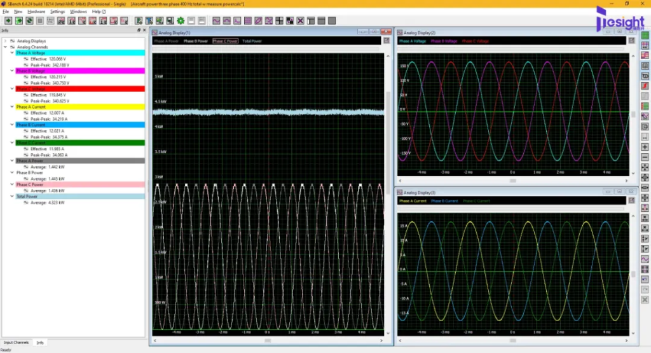Select the yellow Phase A Current channel
651x353 pixels.
click(x=80, y=107)
